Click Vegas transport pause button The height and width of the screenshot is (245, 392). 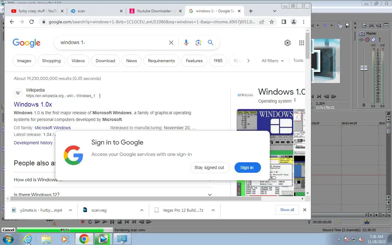pyautogui.click(x=112, y=222)
